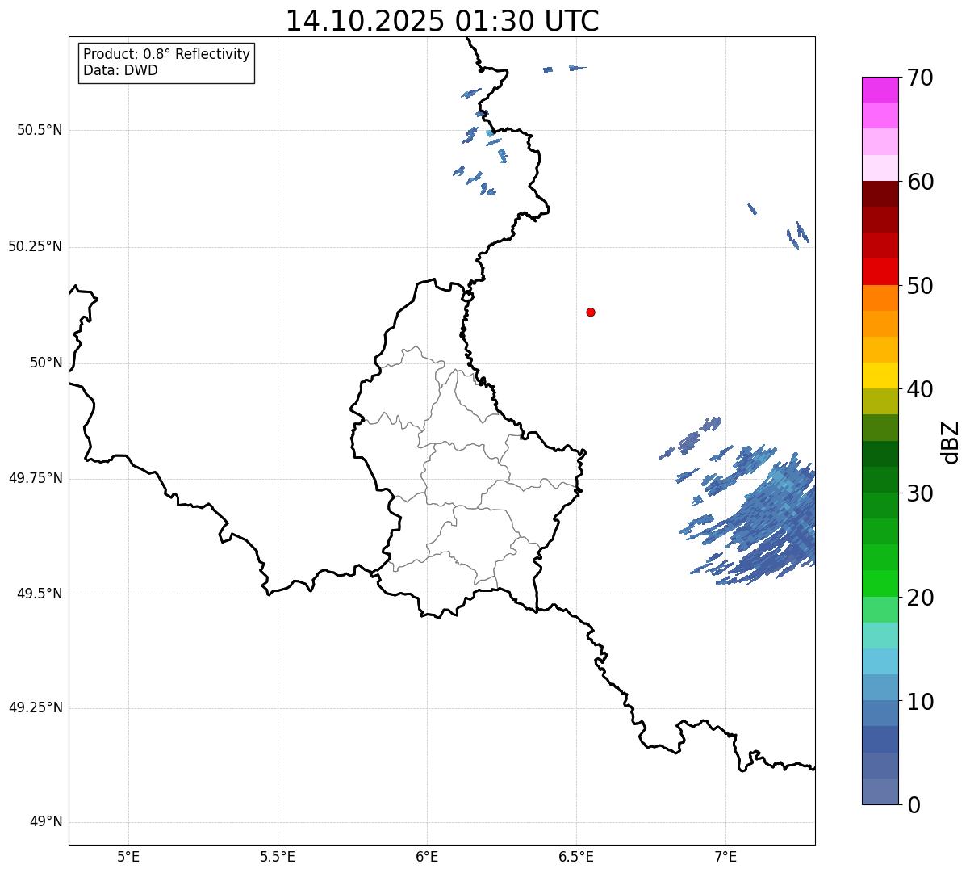This screenshot has height=873, width=970.
Task: Click the 'dBZ' colorbar axis label
Action: click(951, 442)
